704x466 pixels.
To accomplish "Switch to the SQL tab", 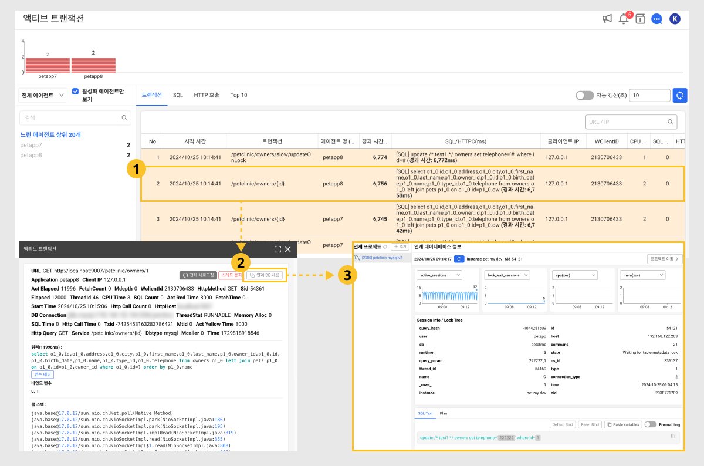I will tap(178, 95).
